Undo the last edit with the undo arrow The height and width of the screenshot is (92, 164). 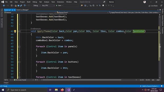point(25,6)
